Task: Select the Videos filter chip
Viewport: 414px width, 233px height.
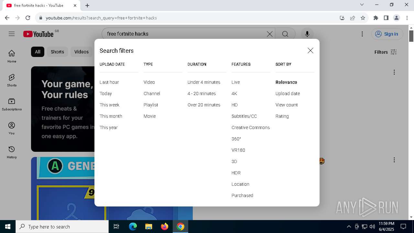Action: [81, 52]
